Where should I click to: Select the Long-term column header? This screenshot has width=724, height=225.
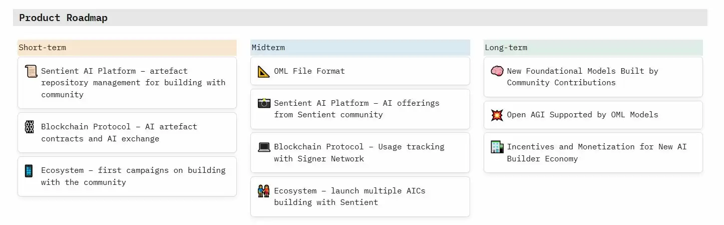[593, 48]
